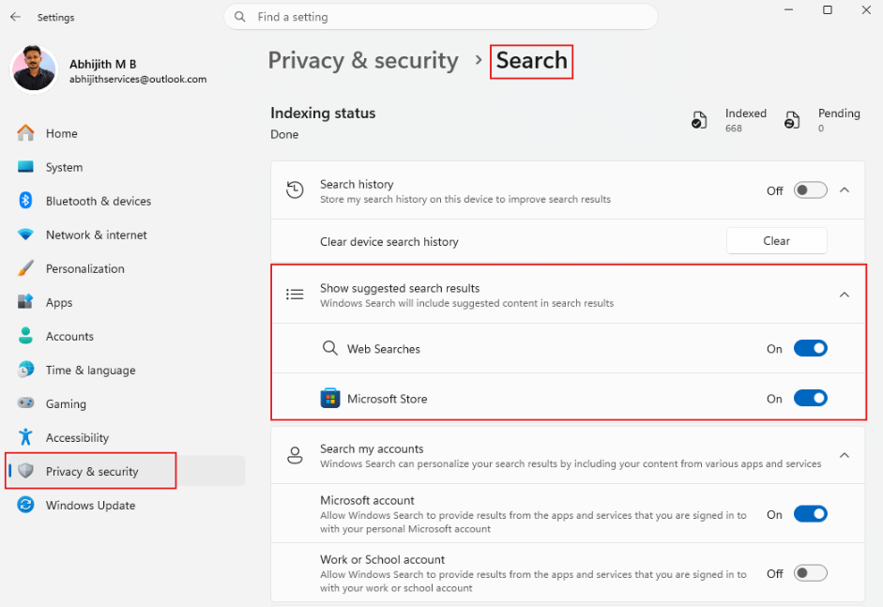Click the Accounts person icon

25,336
